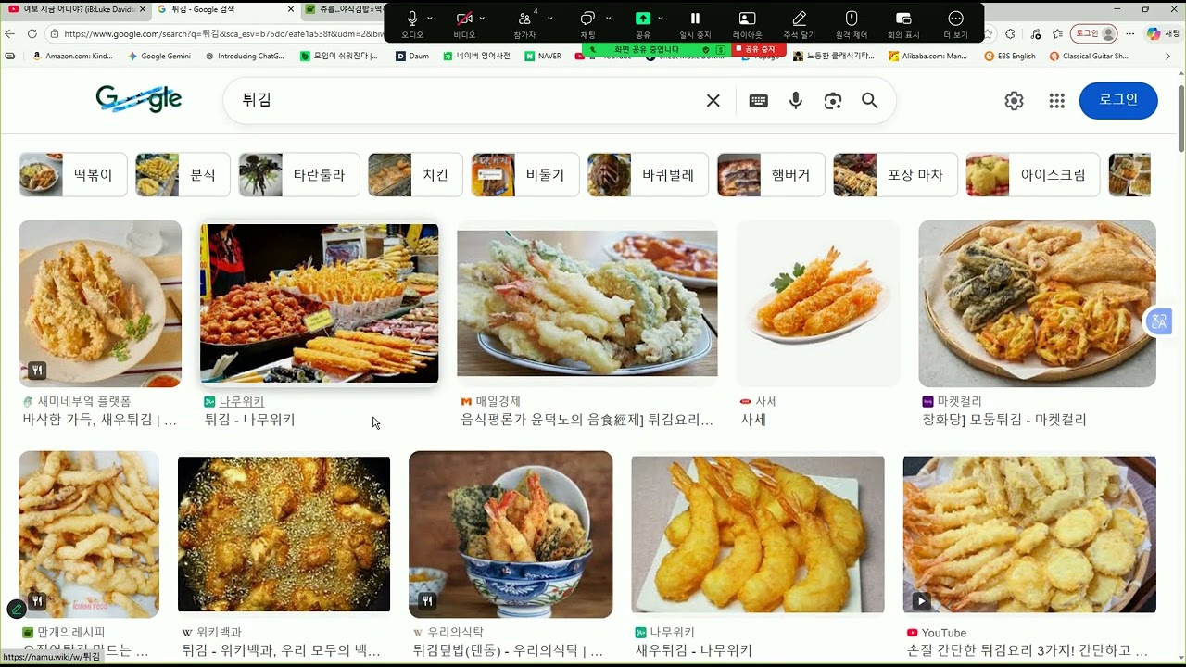The height and width of the screenshot is (667, 1186).
Task: Select the 햄버거 filter chip
Action: (771, 174)
